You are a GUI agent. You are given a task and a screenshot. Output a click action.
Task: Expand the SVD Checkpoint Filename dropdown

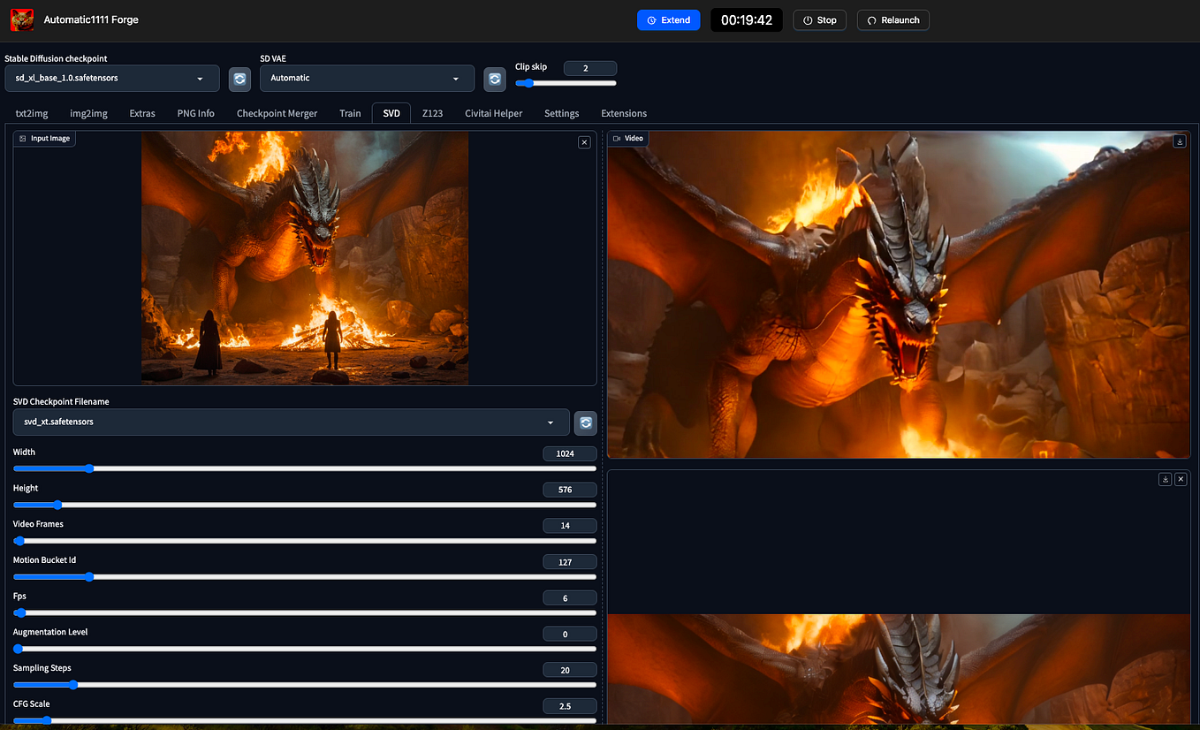pos(290,422)
